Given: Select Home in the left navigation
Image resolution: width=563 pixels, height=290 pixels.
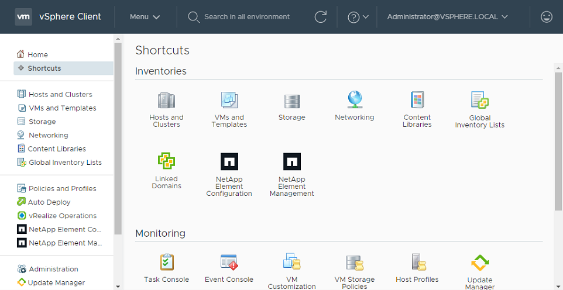Looking at the screenshot, I should 37,54.
